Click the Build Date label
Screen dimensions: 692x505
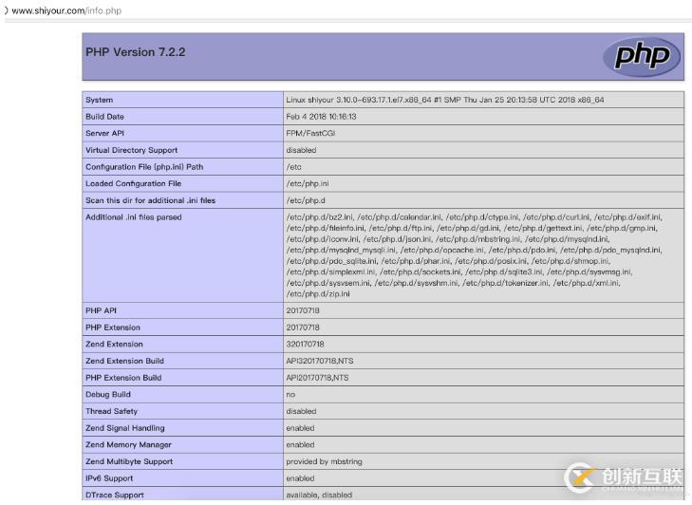coord(104,117)
